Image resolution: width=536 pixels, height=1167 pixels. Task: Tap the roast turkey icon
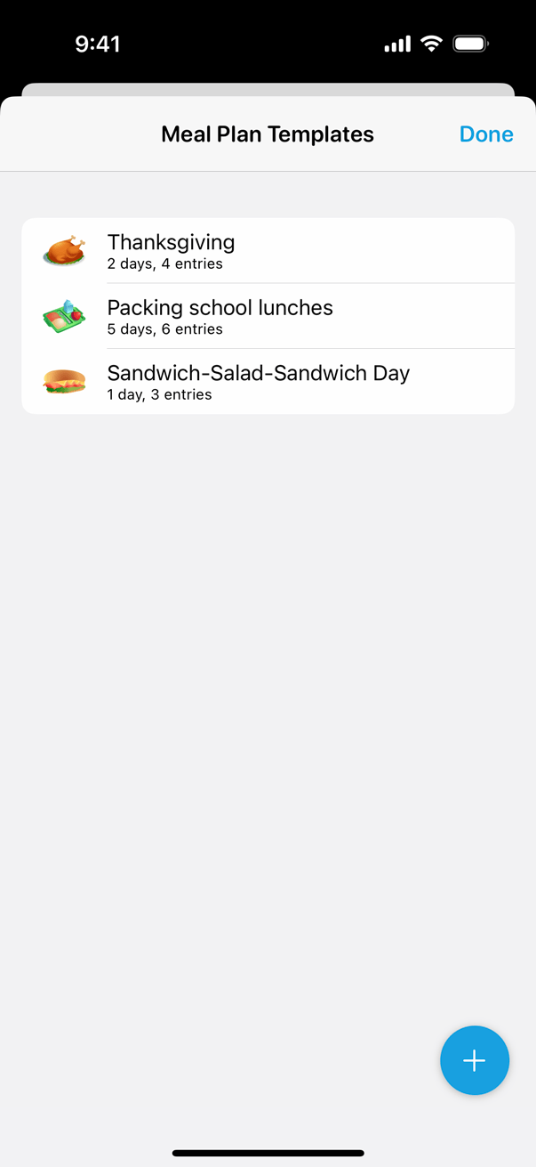coord(64,251)
